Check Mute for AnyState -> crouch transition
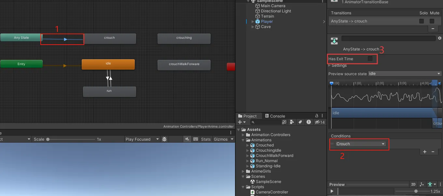Viewport: 443px width, 196px height. (x=432, y=21)
